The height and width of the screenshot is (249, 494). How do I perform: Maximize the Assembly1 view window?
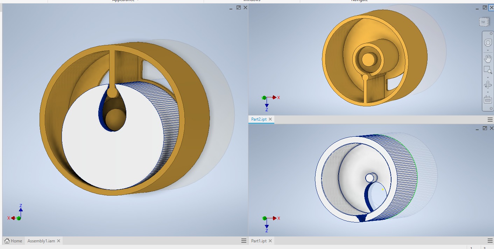coord(239,8)
